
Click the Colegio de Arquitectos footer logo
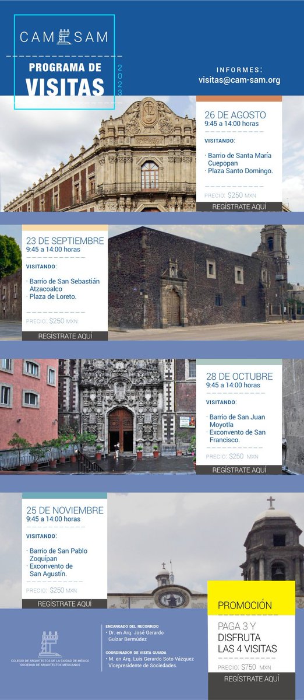[50, 649]
